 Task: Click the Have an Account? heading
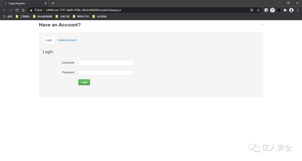(x=60, y=25)
